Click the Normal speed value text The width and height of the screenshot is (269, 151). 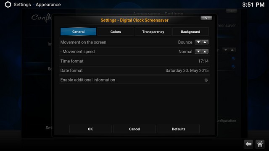(185, 52)
